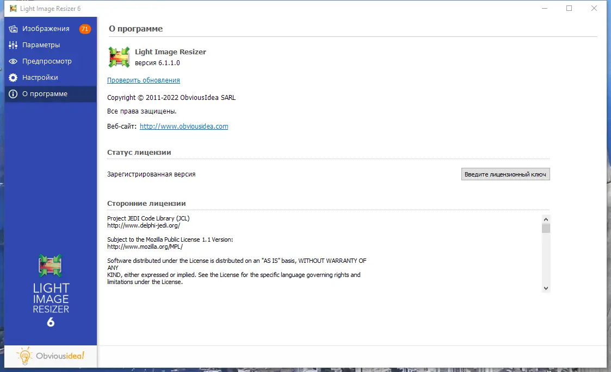This screenshot has height=372, width=611.
Task: Click Project JEDI Code Library (JCL) line
Action: click(149, 218)
